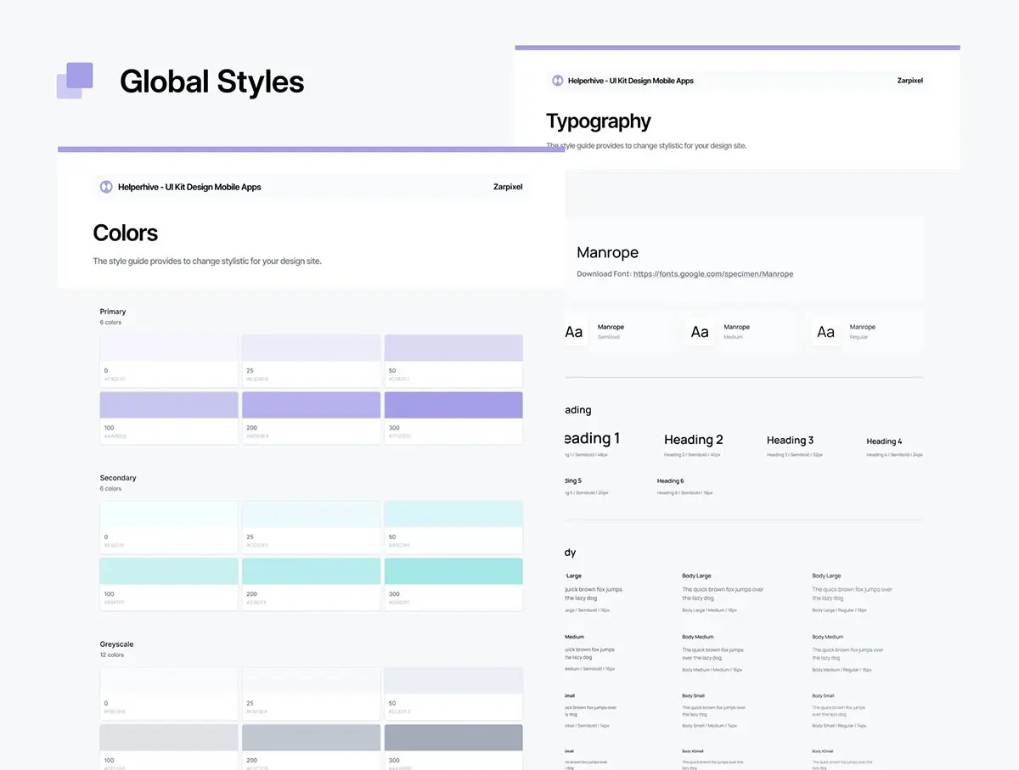Viewport: 1019px width, 770px height.
Task: Select the Manrope Semibold 'Aa' sample icon
Action: click(575, 332)
